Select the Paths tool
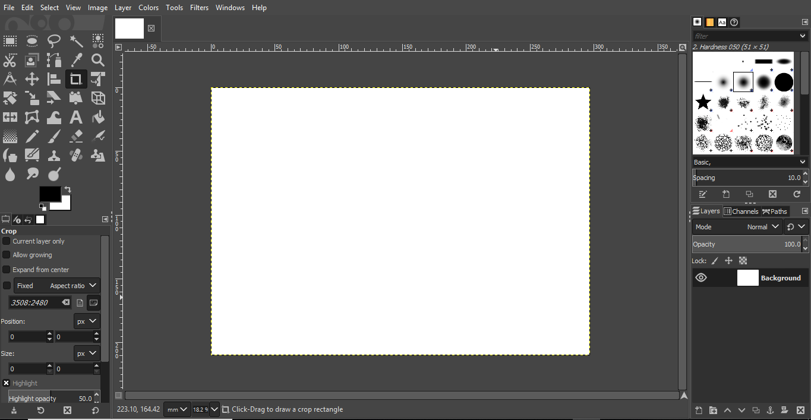Image resolution: width=811 pixels, height=420 pixels. 54,60
